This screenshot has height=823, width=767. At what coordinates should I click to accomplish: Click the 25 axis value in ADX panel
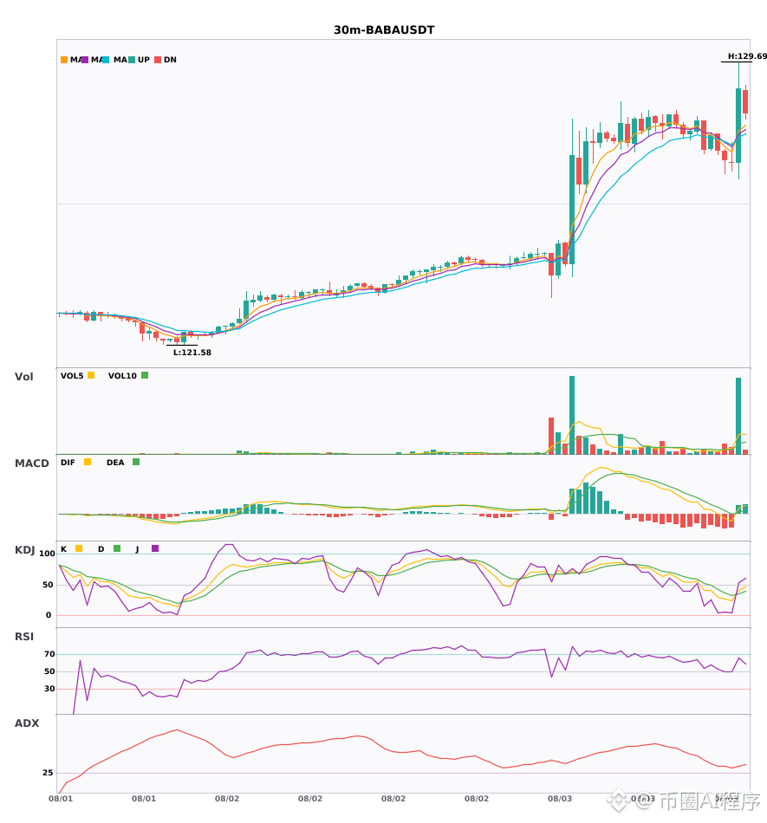[48, 773]
